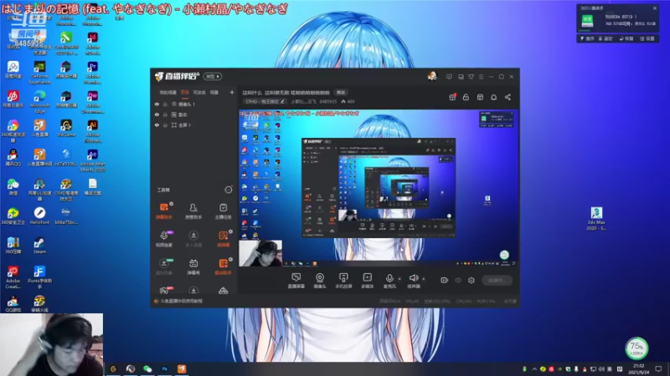Switch to the 可改名 scene tab
The image size is (670, 376).
point(199,92)
